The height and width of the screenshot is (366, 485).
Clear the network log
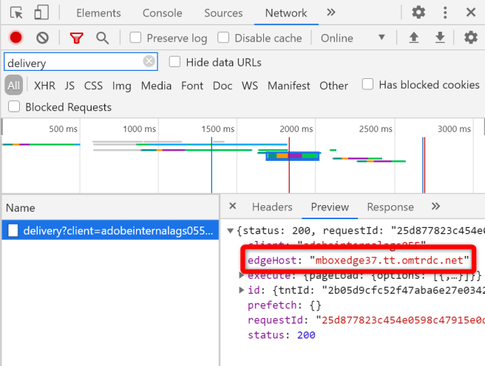coord(42,38)
